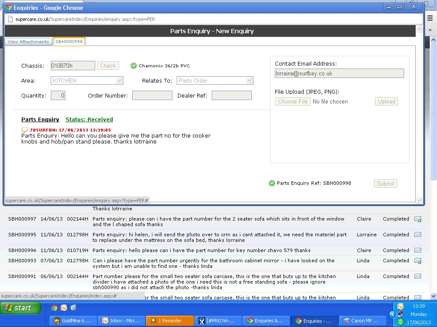The width and height of the screenshot is (437, 327).
Task: Click the Order Number input field
Action: 152,95
